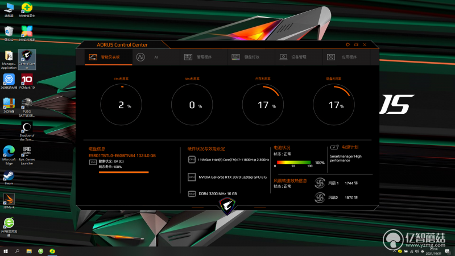455x256 pixels.
Task: Select the 360压缩 desktop icon
Action: (9, 105)
